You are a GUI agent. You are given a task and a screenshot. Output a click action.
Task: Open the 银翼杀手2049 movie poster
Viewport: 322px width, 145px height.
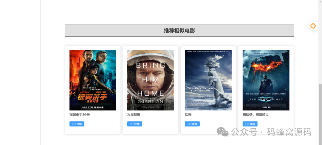[x=93, y=80]
